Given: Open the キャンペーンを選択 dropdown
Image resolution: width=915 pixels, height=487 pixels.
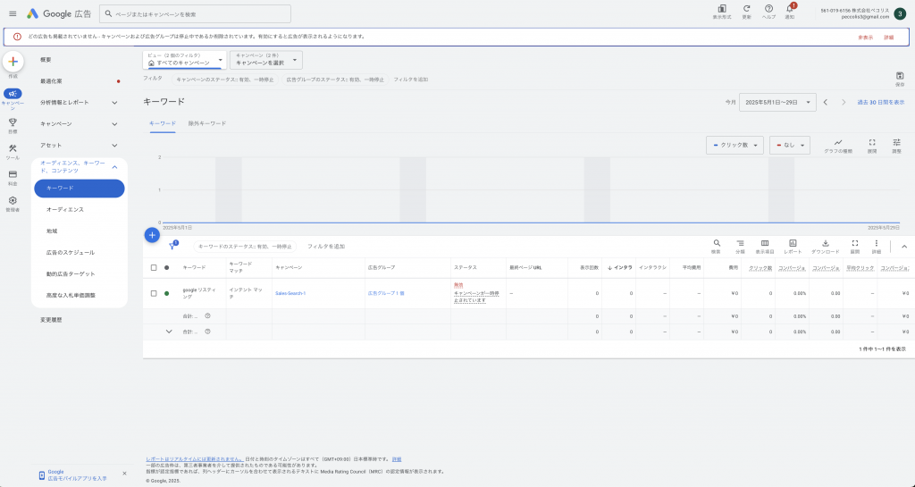Looking at the screenshot, I should pyautogui.click(x=266, y=60).
